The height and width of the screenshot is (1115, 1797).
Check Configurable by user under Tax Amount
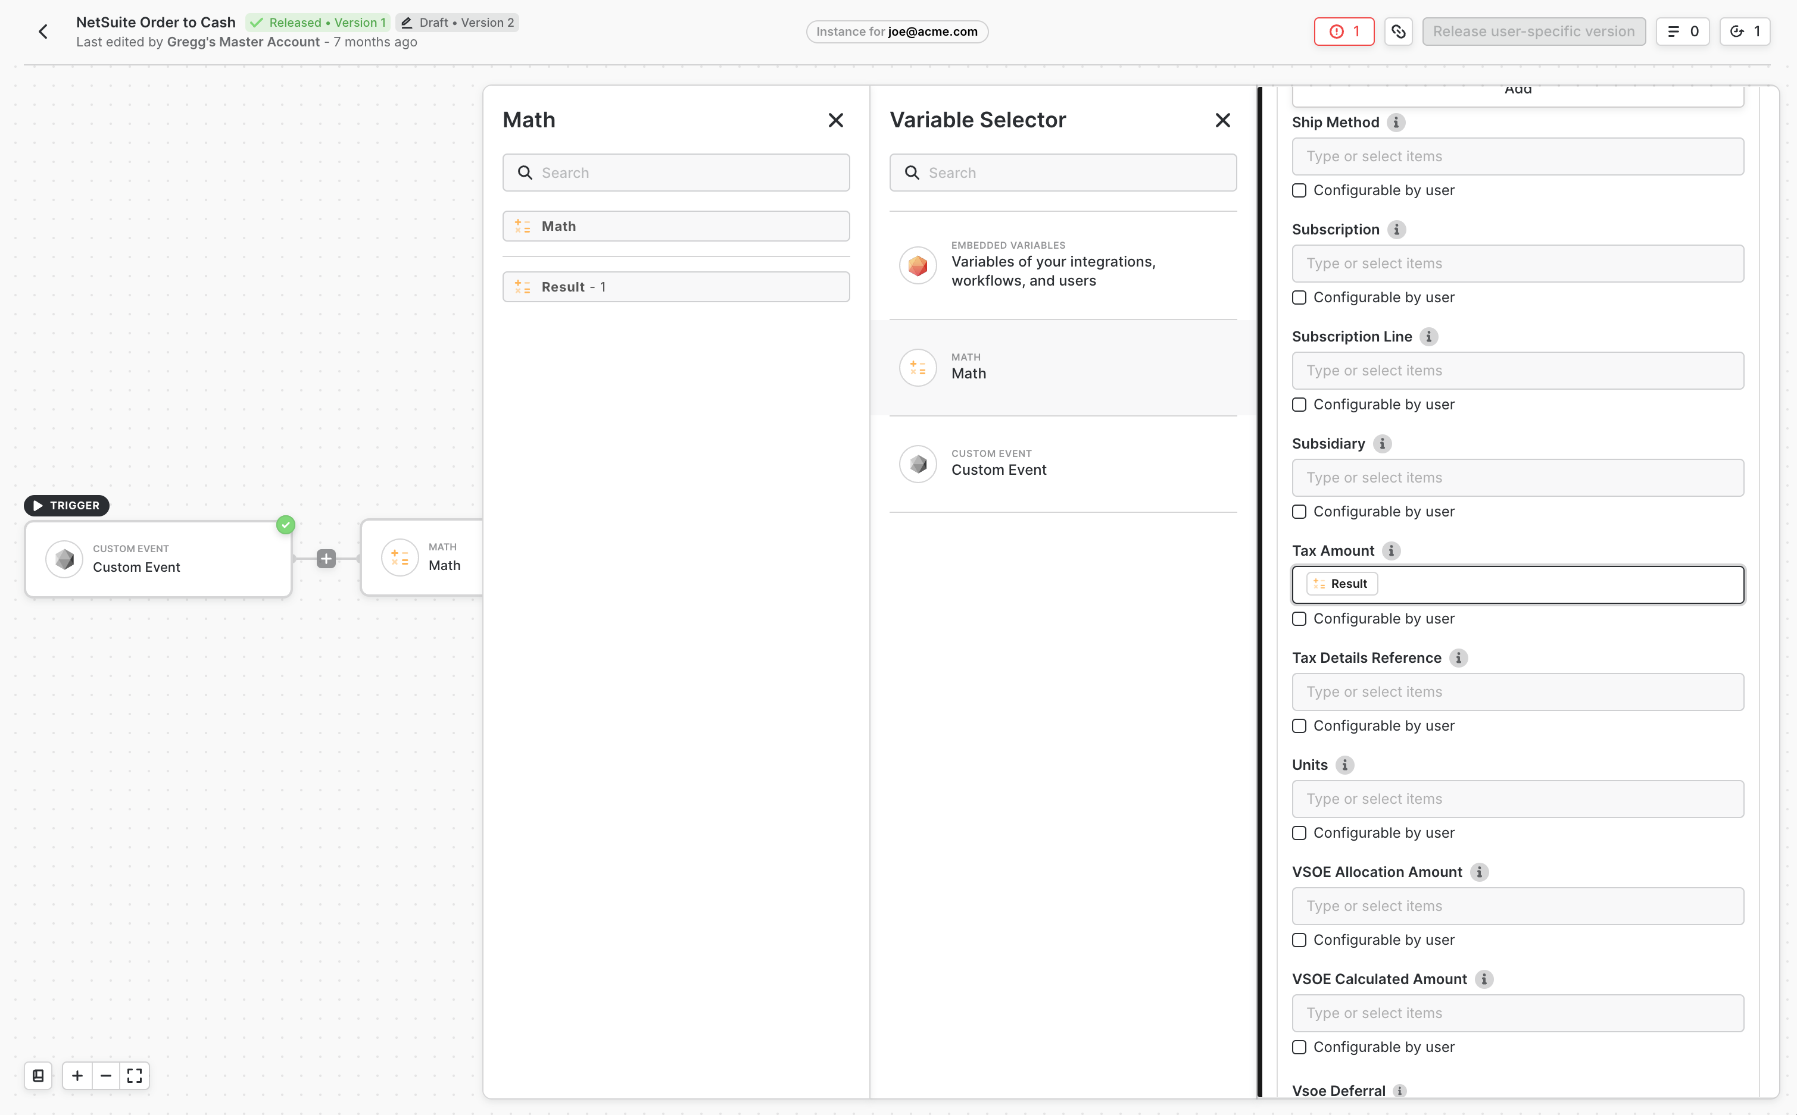pos(1300,619)
